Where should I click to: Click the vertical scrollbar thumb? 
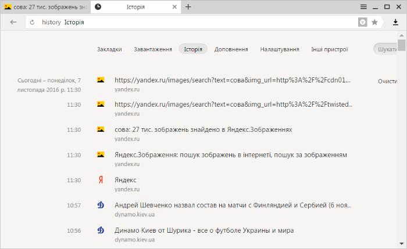click(x=402, y=45)
